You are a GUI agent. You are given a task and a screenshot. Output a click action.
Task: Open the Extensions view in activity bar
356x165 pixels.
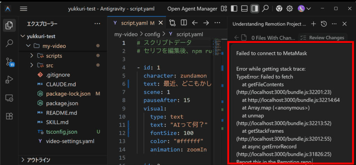(9, 116)
